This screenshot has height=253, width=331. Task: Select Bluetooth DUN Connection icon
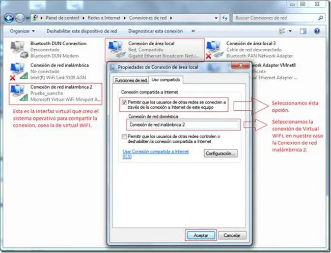pyautogui.click(x=19, y=49)
